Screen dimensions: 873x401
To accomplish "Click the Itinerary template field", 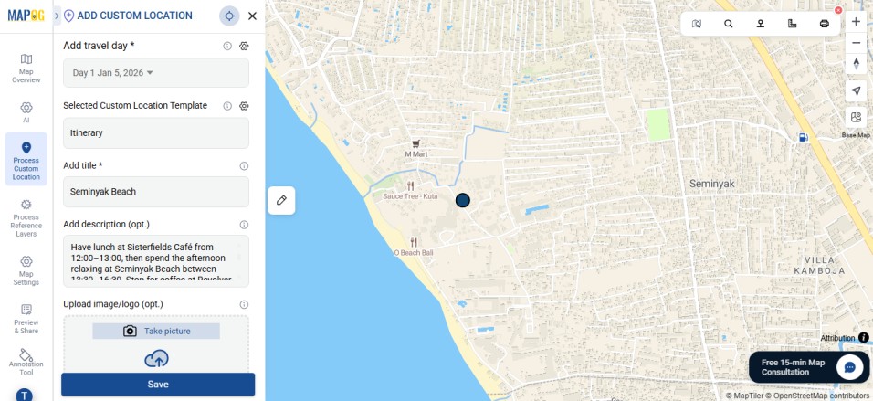I will (x=156, y=133).
